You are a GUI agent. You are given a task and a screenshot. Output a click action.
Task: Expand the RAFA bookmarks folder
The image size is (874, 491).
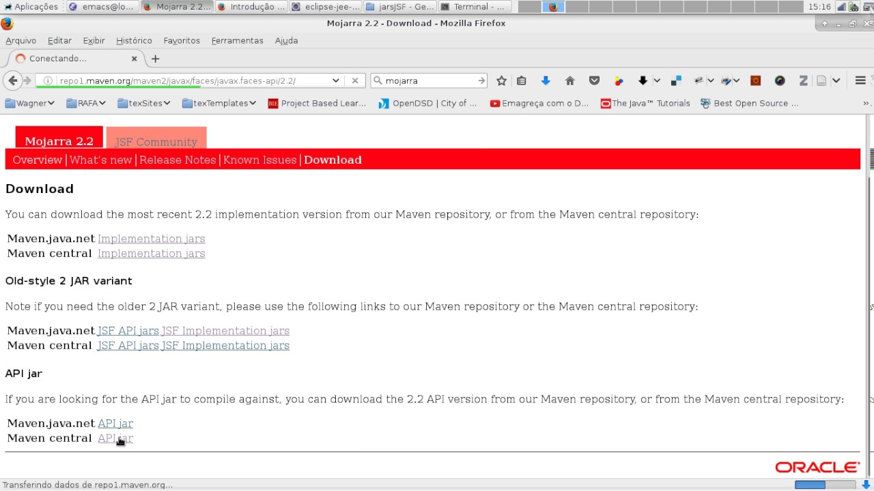(86, 104)
